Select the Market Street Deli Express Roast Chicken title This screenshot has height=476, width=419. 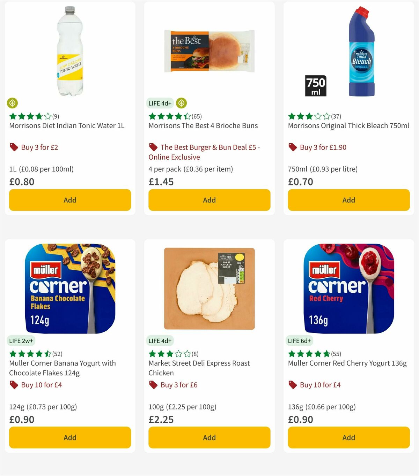click(x=198, y=368)
